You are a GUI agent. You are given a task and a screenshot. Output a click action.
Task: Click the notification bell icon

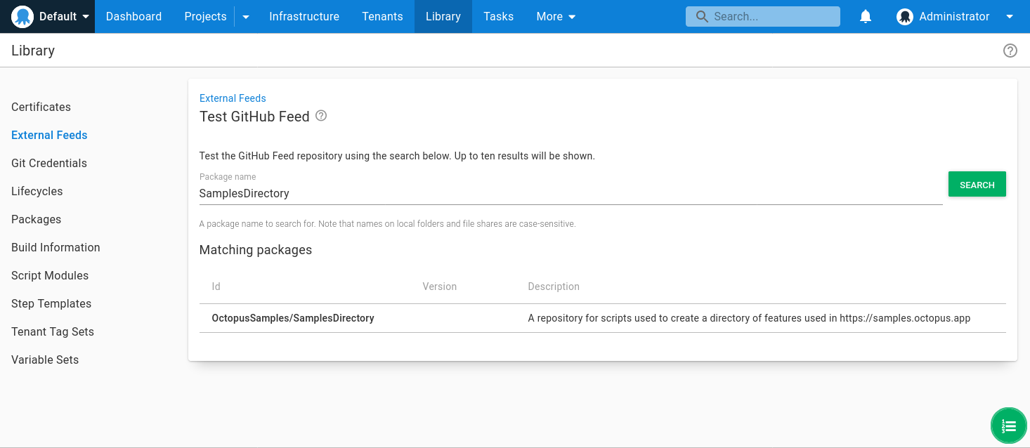click(x=865, y=16)
